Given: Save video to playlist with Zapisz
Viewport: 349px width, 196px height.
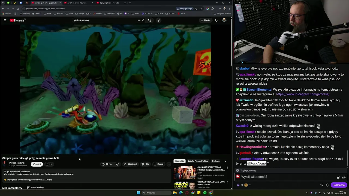Looking at the screenshot, I should [x=158, y=164].
